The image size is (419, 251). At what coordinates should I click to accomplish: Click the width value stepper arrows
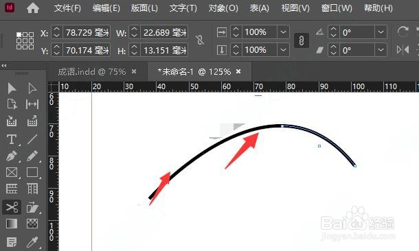pyautogui.click(x=135, y=32)
